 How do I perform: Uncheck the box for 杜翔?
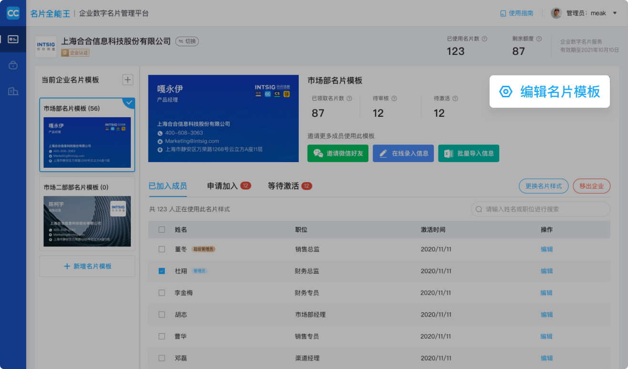[x=162, y=271]
